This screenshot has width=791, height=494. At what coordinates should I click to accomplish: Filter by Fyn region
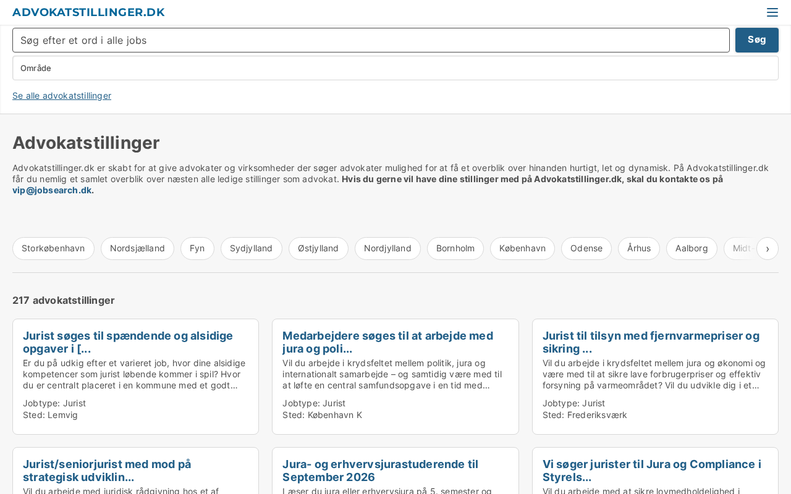(197, 248)
